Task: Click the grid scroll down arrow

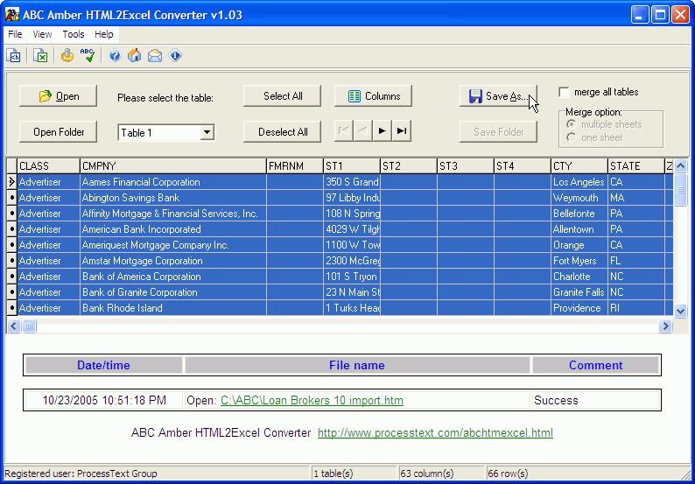Action: tap(680, 311)
